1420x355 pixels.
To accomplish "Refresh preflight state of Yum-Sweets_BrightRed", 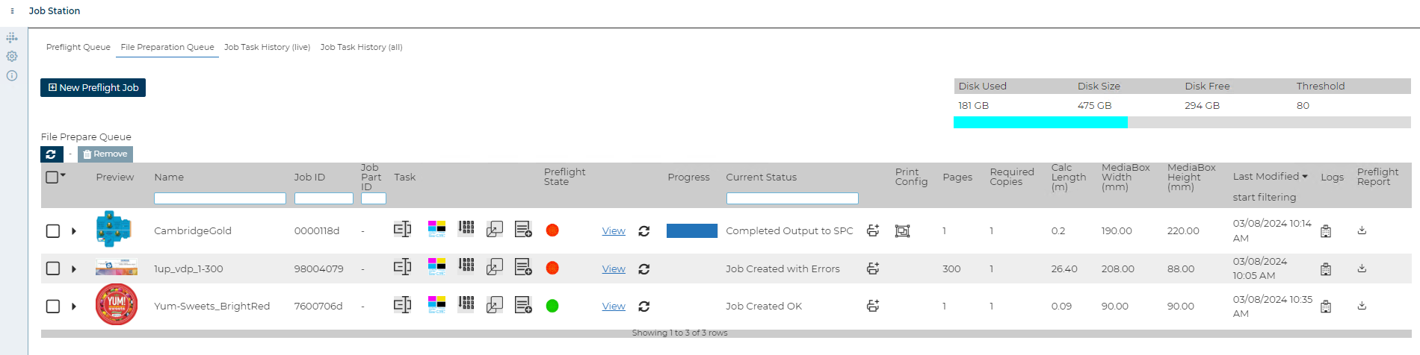I will (x=643, y=307).
